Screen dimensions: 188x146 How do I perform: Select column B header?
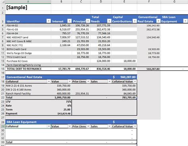pyautogui.click(x=61, y=2)
